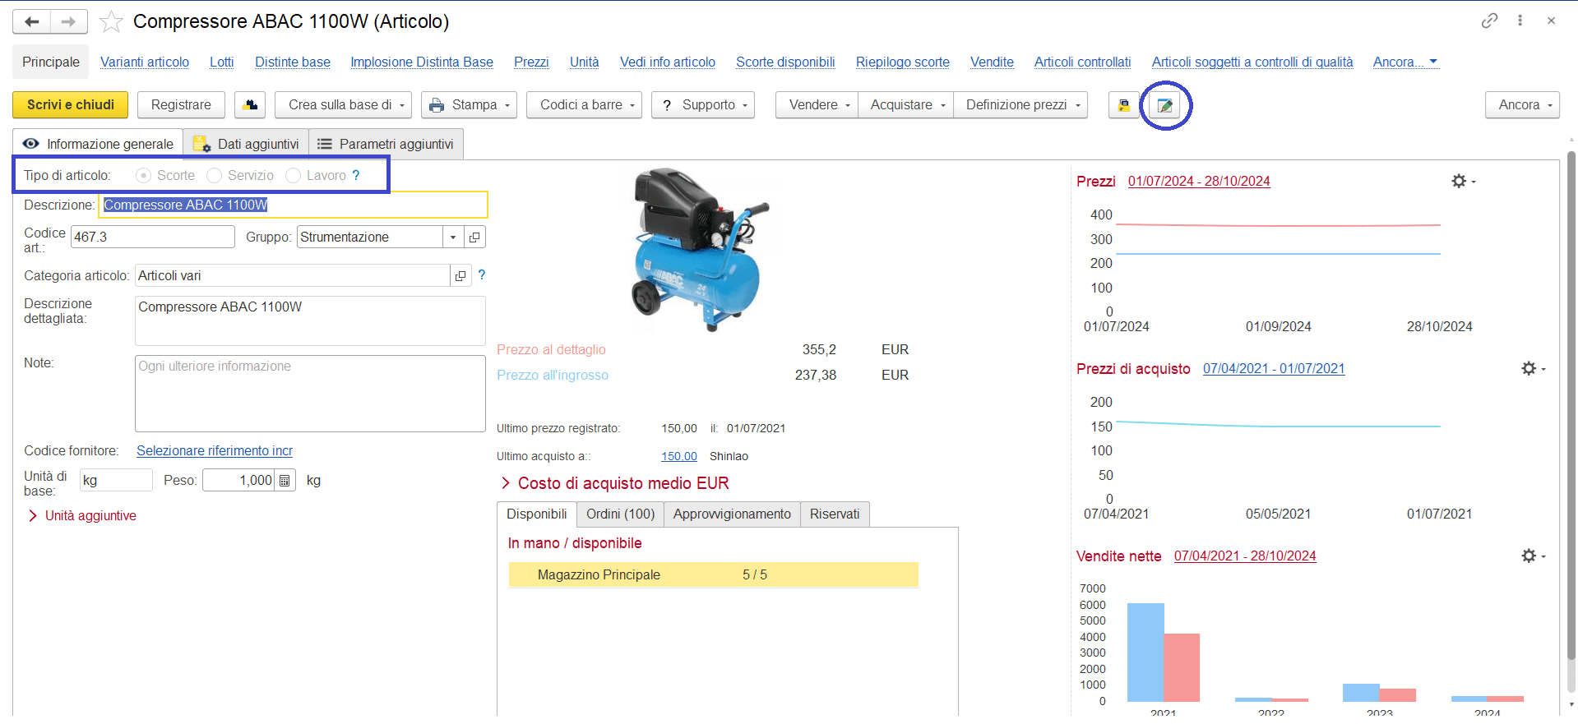Open Codici a barre dropdown

click(x=584, y=105)
